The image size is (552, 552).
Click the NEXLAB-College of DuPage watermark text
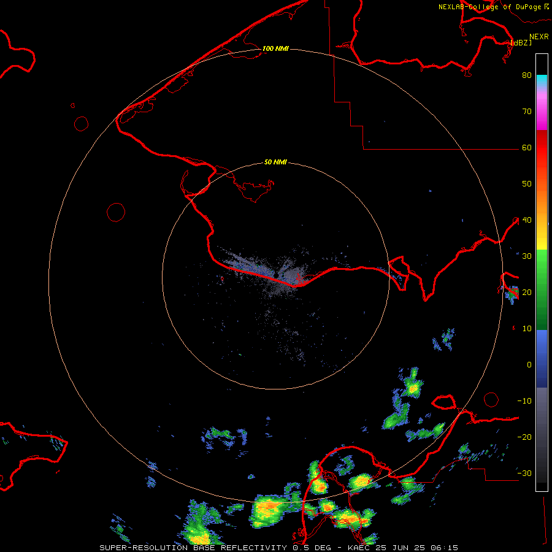pos(489,7)
